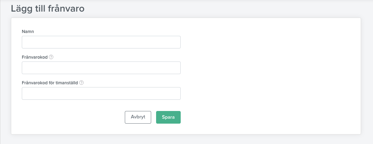
Task: Activate the middle text box for absence code
Action: pyautogui.click(x=101, y=68)
